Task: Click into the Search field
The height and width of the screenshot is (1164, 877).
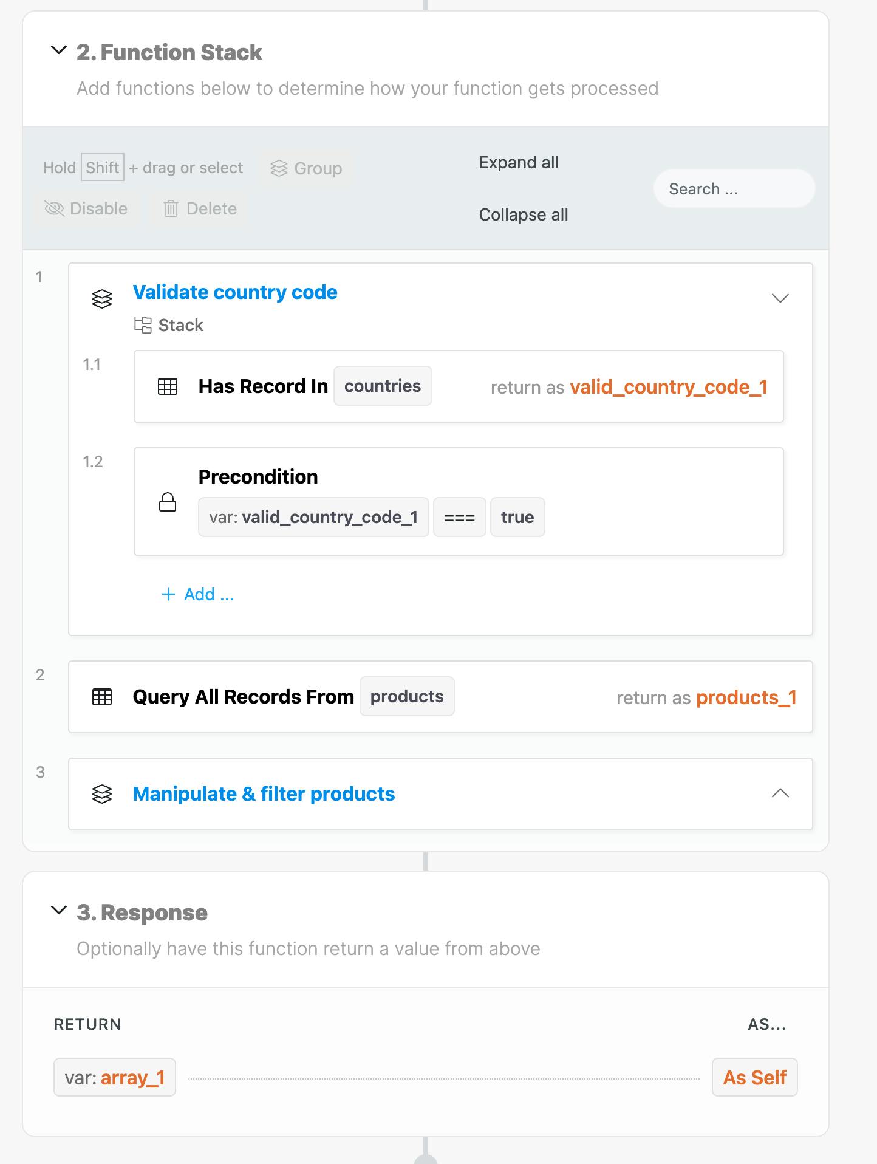Action: (734, 189)
